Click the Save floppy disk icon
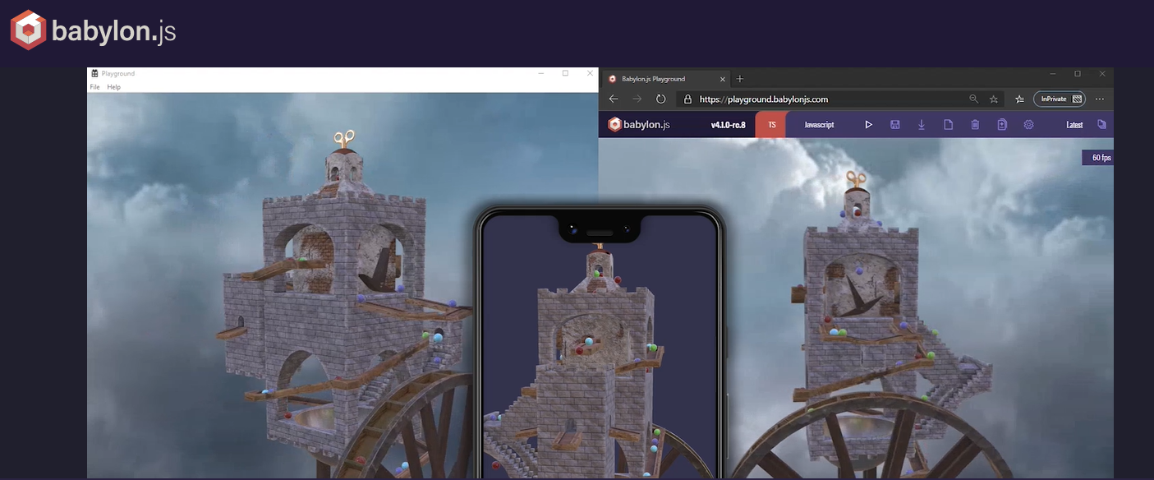1154x480 pixels. tap(894, 125)
